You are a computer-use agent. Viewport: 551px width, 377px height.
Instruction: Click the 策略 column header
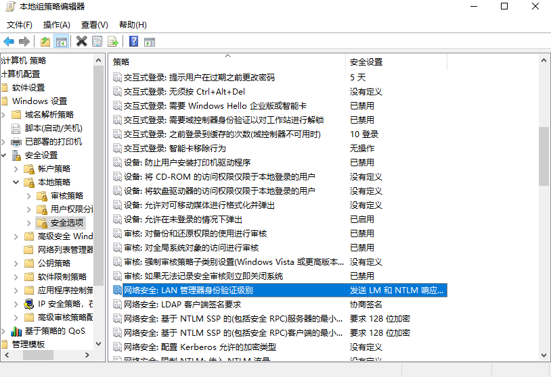click(227, 61)
